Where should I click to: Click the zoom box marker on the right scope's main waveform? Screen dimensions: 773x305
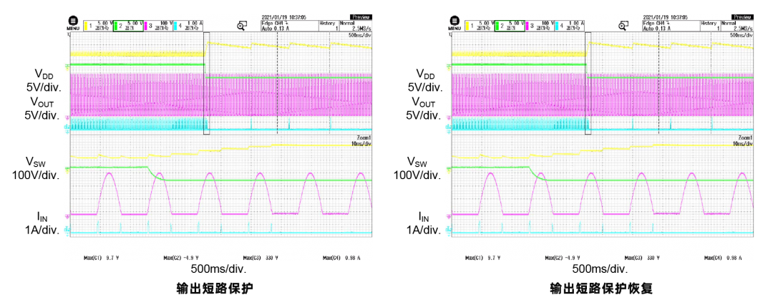[588, 83]
